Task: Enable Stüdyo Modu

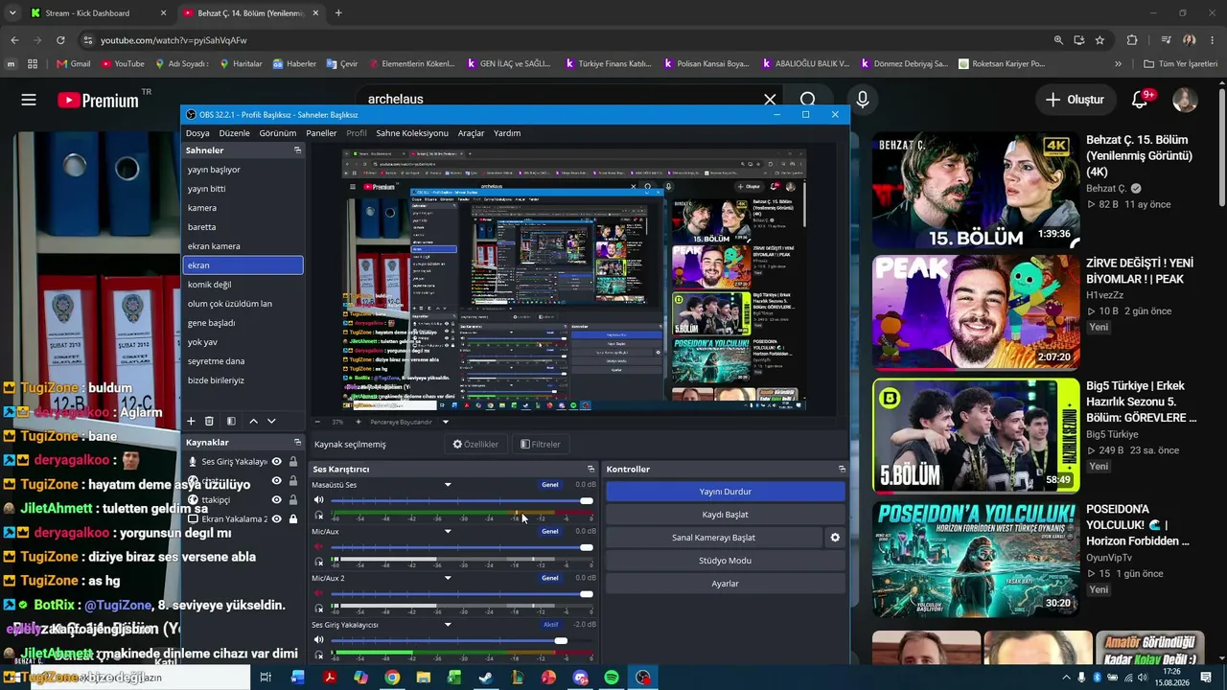Action: click(x=726, y=561)
